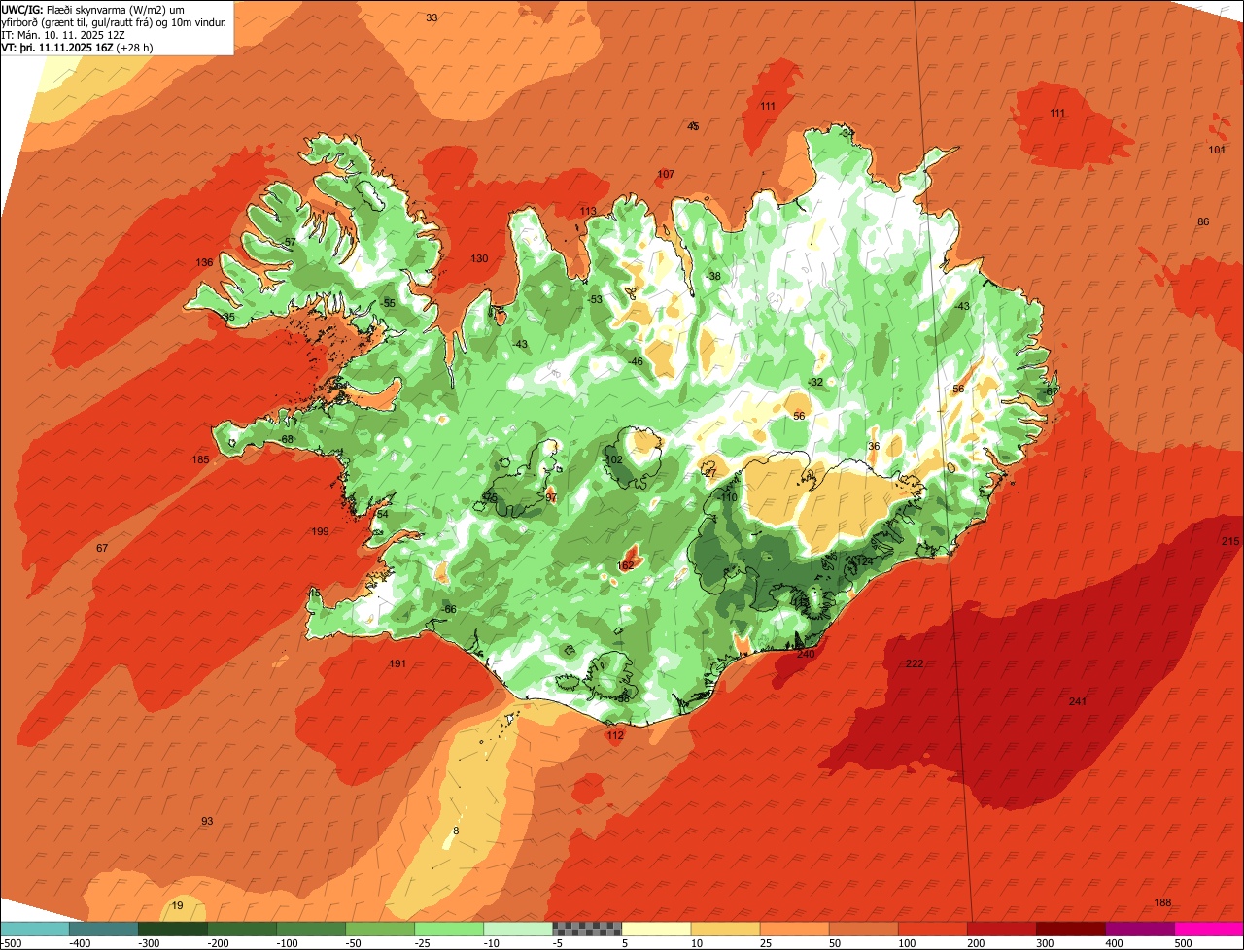
Task: Click the map value '33'
Action: coord(432,17)
